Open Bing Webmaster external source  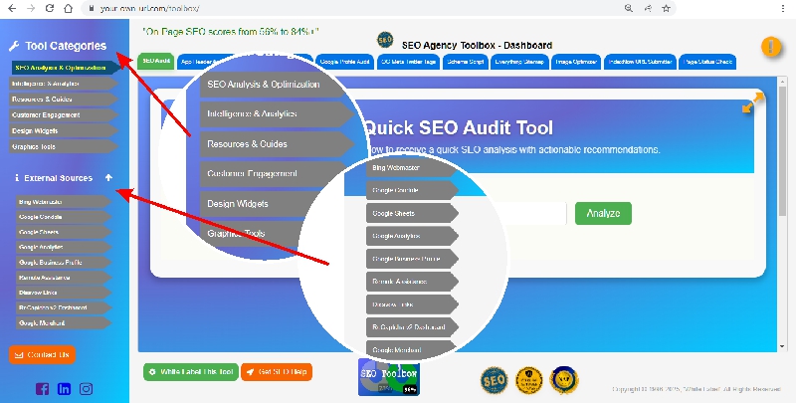coord(64,201)
